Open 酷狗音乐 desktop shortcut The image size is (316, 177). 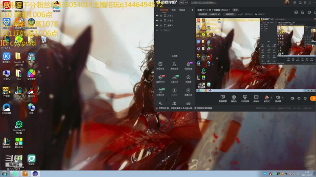(6, 58)
